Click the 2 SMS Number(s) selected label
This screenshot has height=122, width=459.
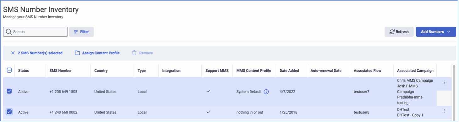point(40,53)
